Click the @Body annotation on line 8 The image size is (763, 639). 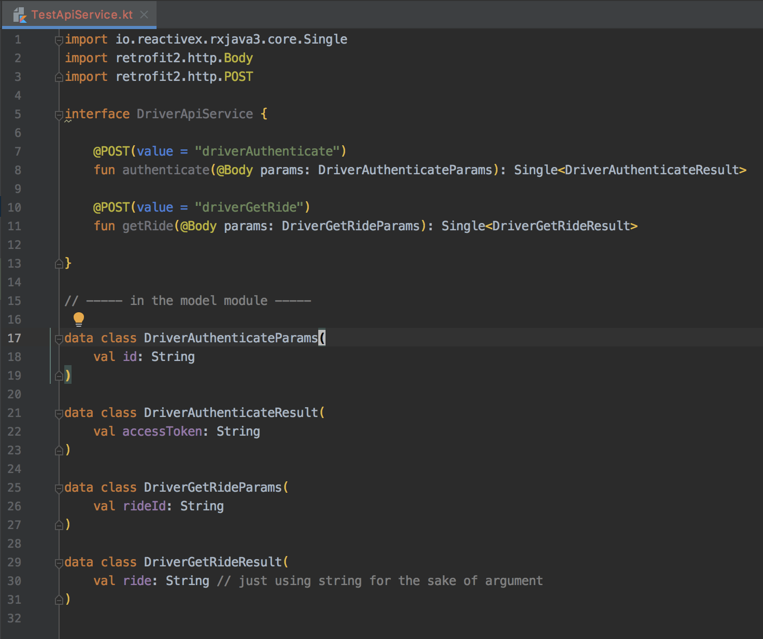point(235,170)
